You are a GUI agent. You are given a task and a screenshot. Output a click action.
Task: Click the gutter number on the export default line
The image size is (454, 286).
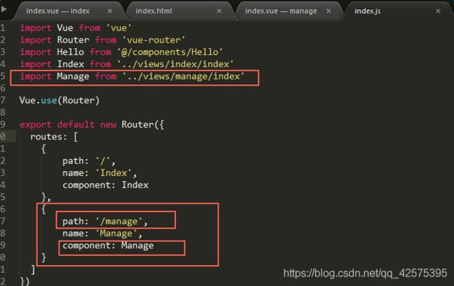coord(3,124)
